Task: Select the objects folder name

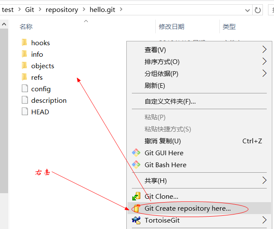Action: [x=43, y=66]
